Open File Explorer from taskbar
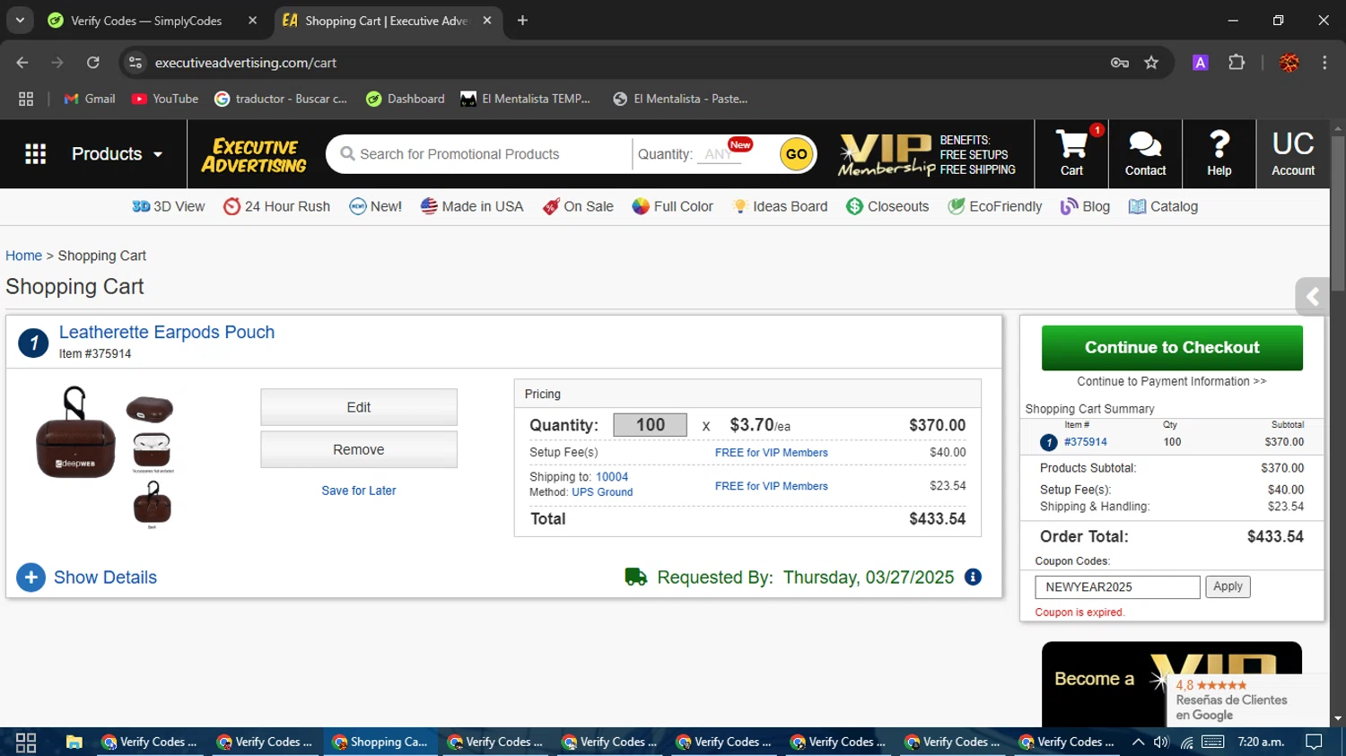This screenshot has height=756, width=1346. click(x=74, y=742)
